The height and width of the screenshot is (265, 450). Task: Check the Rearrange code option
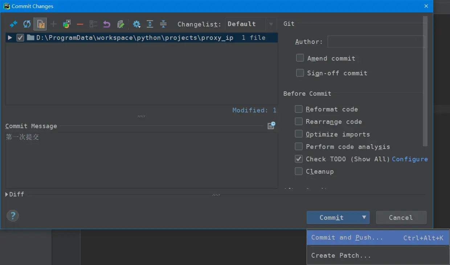click(x=298, y=121)
